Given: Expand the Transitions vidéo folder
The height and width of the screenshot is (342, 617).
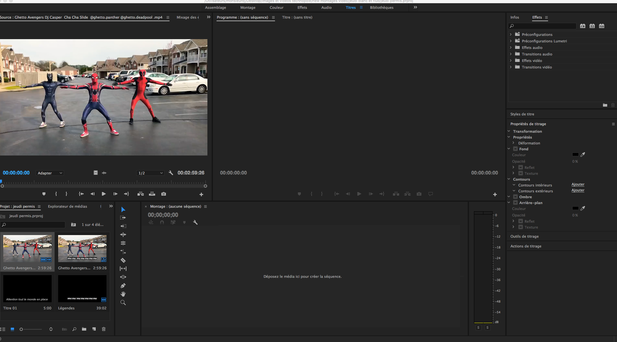Looking at the screenshot, I should pyautogui.click(x=511, y=67).
